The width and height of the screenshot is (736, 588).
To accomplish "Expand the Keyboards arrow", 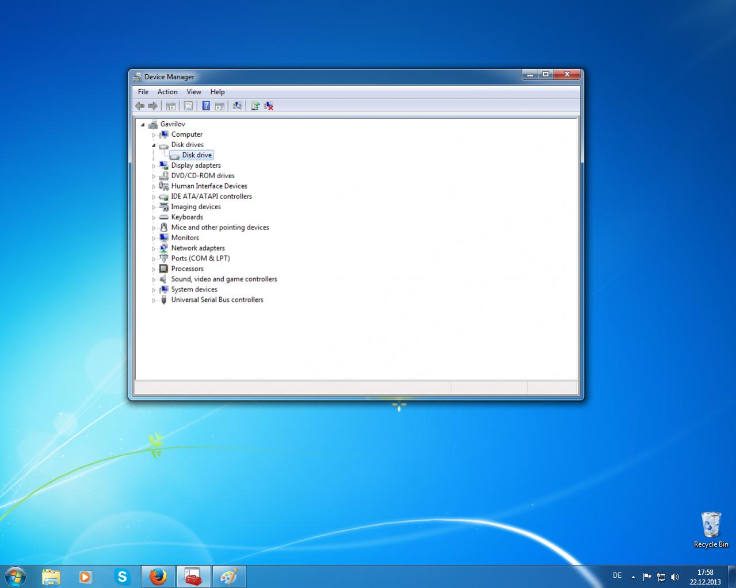I will coord(154,217).
